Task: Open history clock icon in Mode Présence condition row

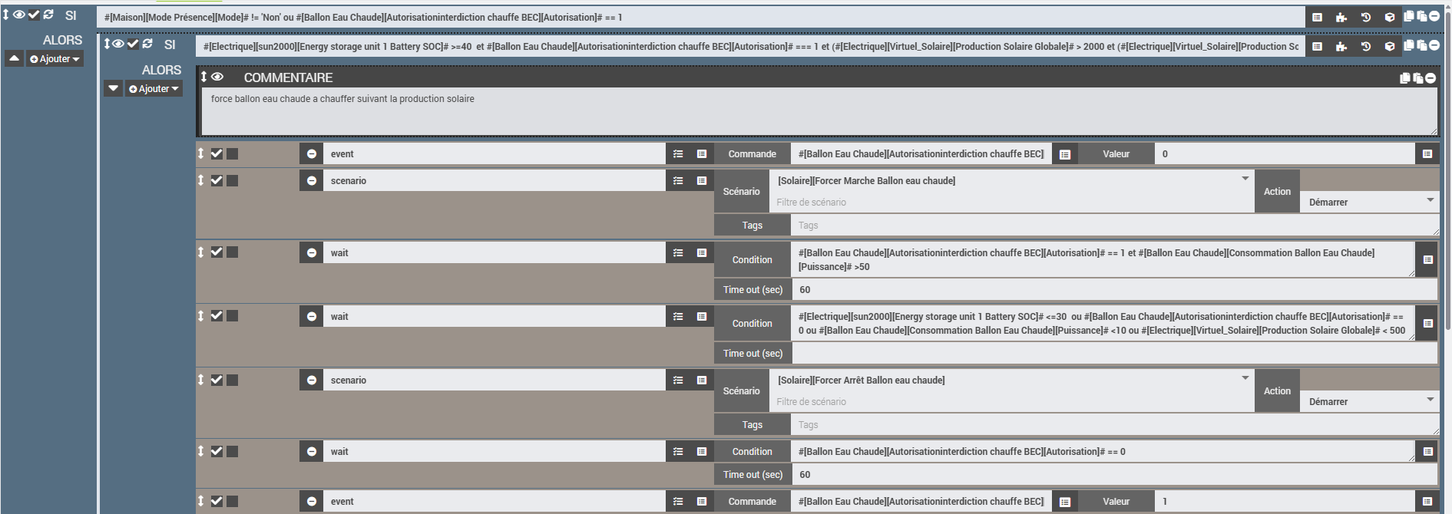Action: pos(1366,17)
